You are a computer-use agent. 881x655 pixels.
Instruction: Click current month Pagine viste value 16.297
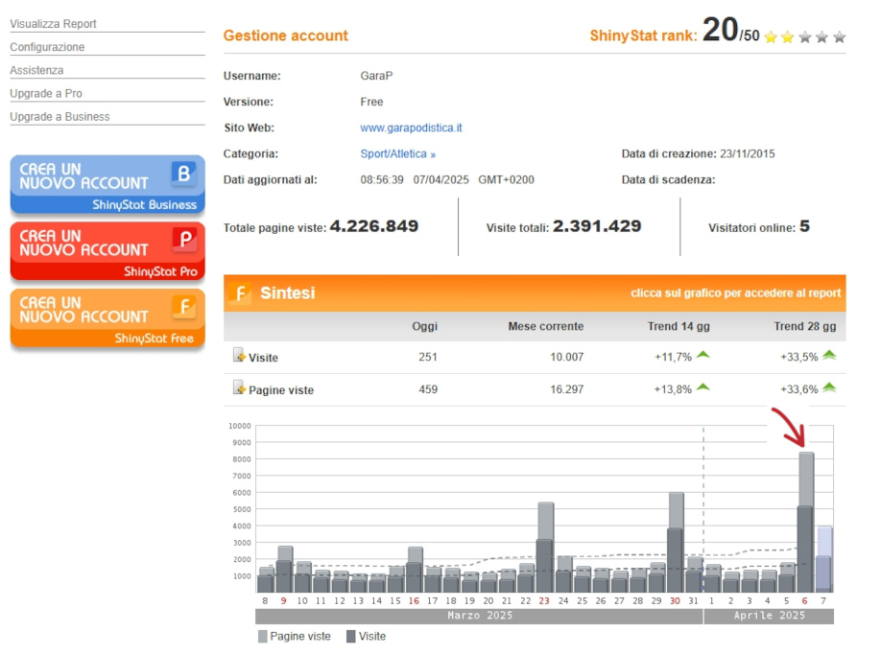(x=566, y=389)
